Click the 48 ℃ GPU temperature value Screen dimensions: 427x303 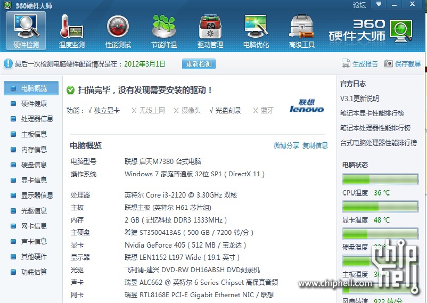click(382, 220)
